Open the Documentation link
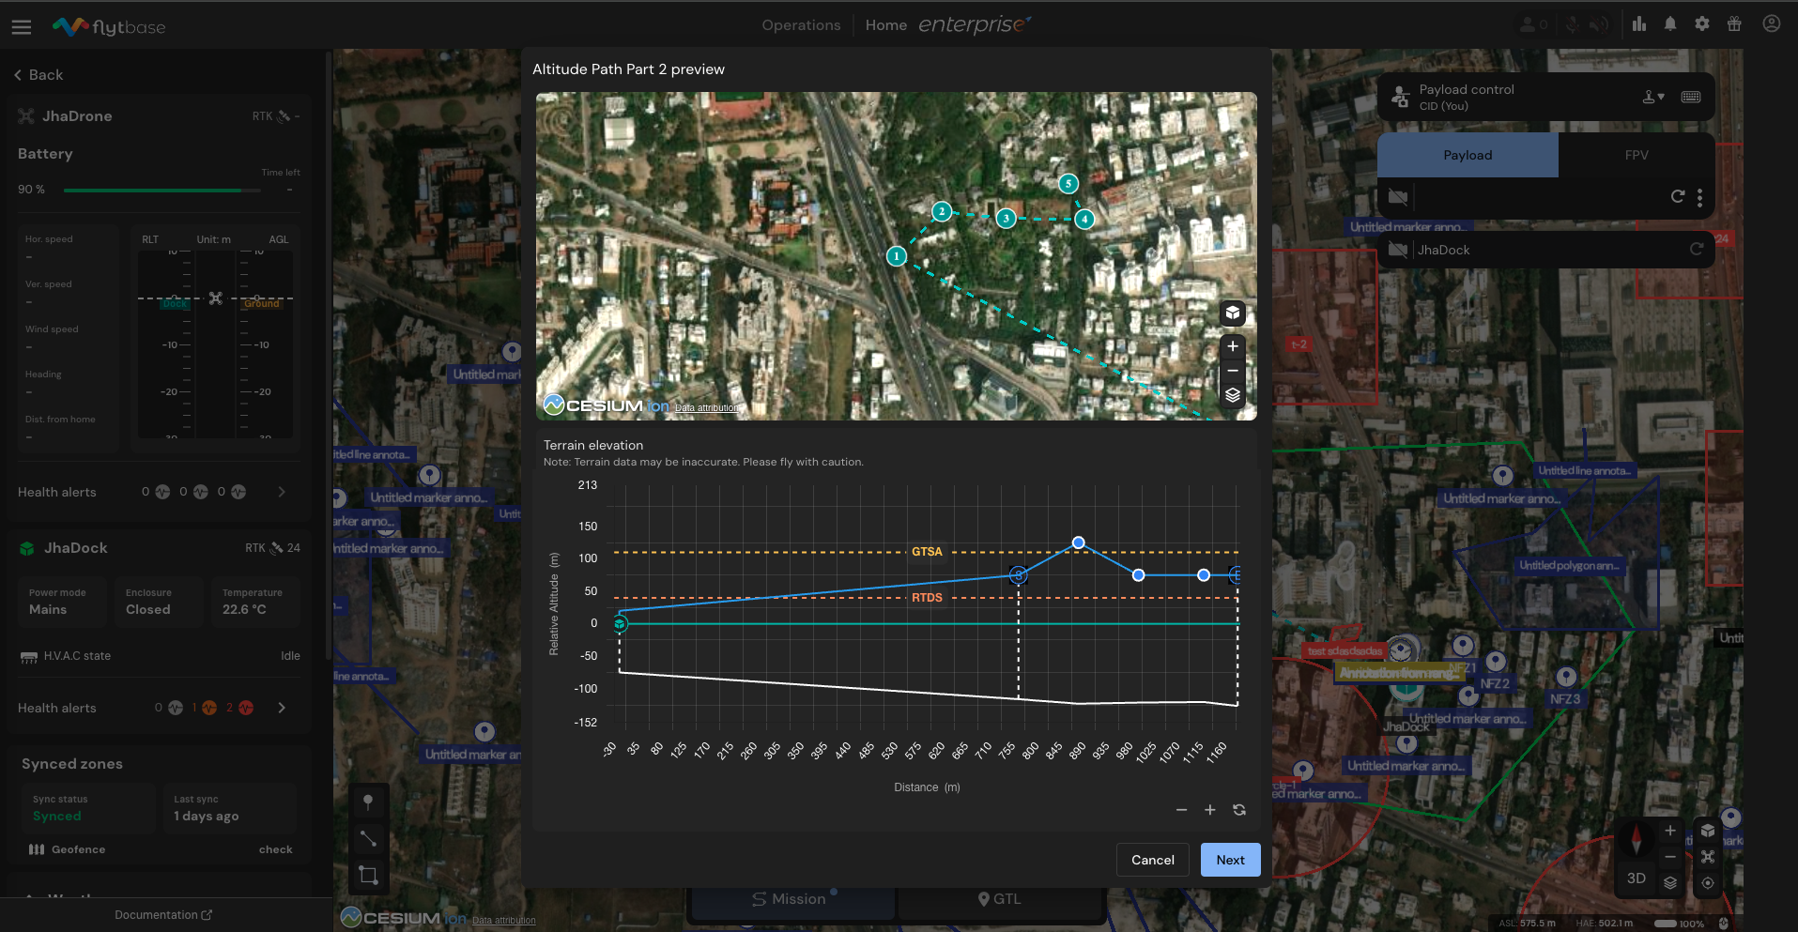 163,915
